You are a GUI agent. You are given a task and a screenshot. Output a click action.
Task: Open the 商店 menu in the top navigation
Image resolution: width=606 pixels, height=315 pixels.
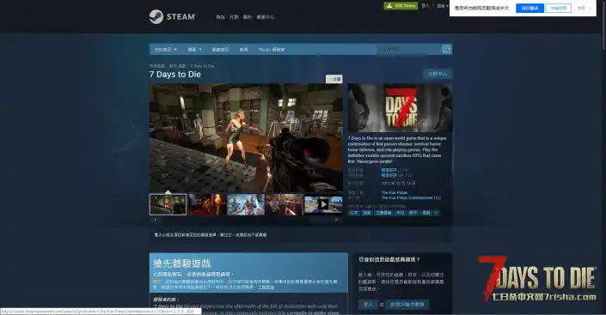coord(220,17)
